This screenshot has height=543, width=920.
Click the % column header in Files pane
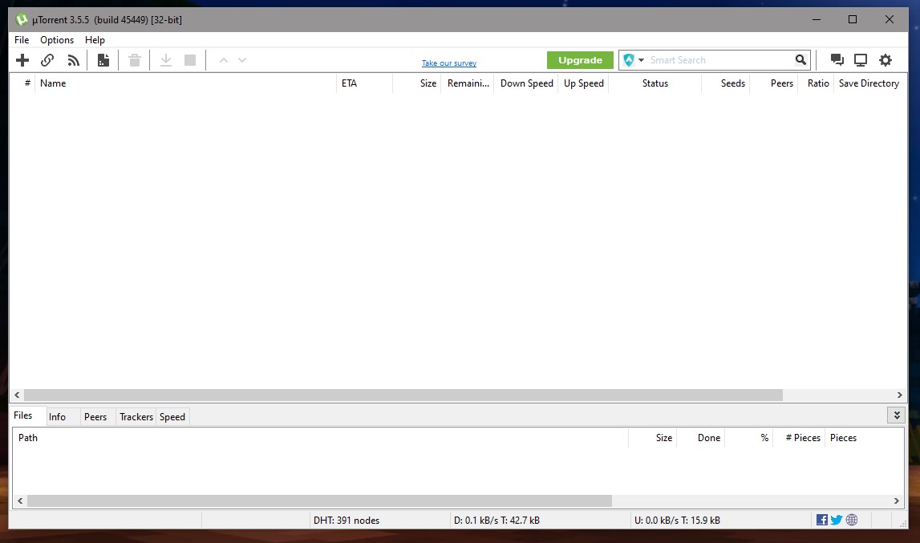[748, 438]
